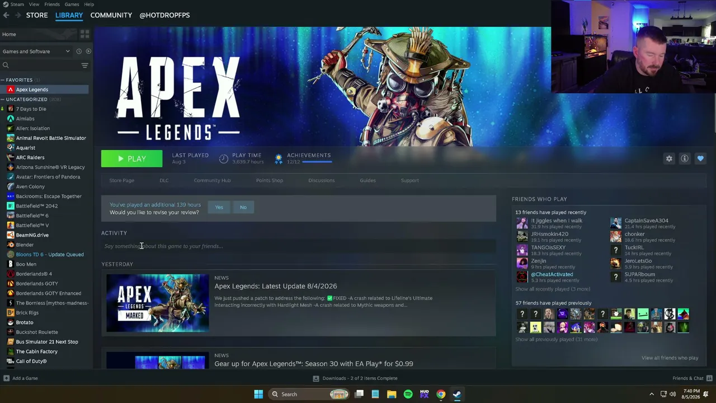Open Spotify from the taskbar
This screenshot has width=716, height=403.
[x=408, y=394]
